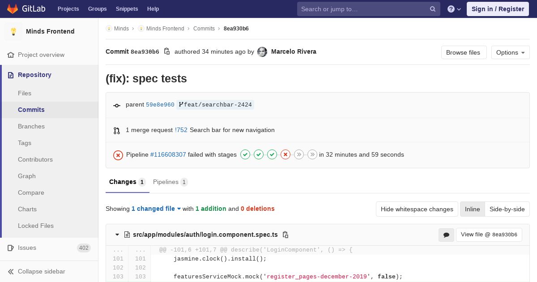The width and height of the screenshot is (537, 282).
Task: Copy commit SHA using clipboard icon
Action: (x=167, y=51)
